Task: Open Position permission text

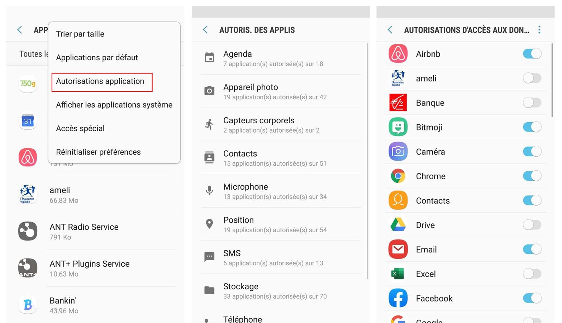Action: coord(238,220)
